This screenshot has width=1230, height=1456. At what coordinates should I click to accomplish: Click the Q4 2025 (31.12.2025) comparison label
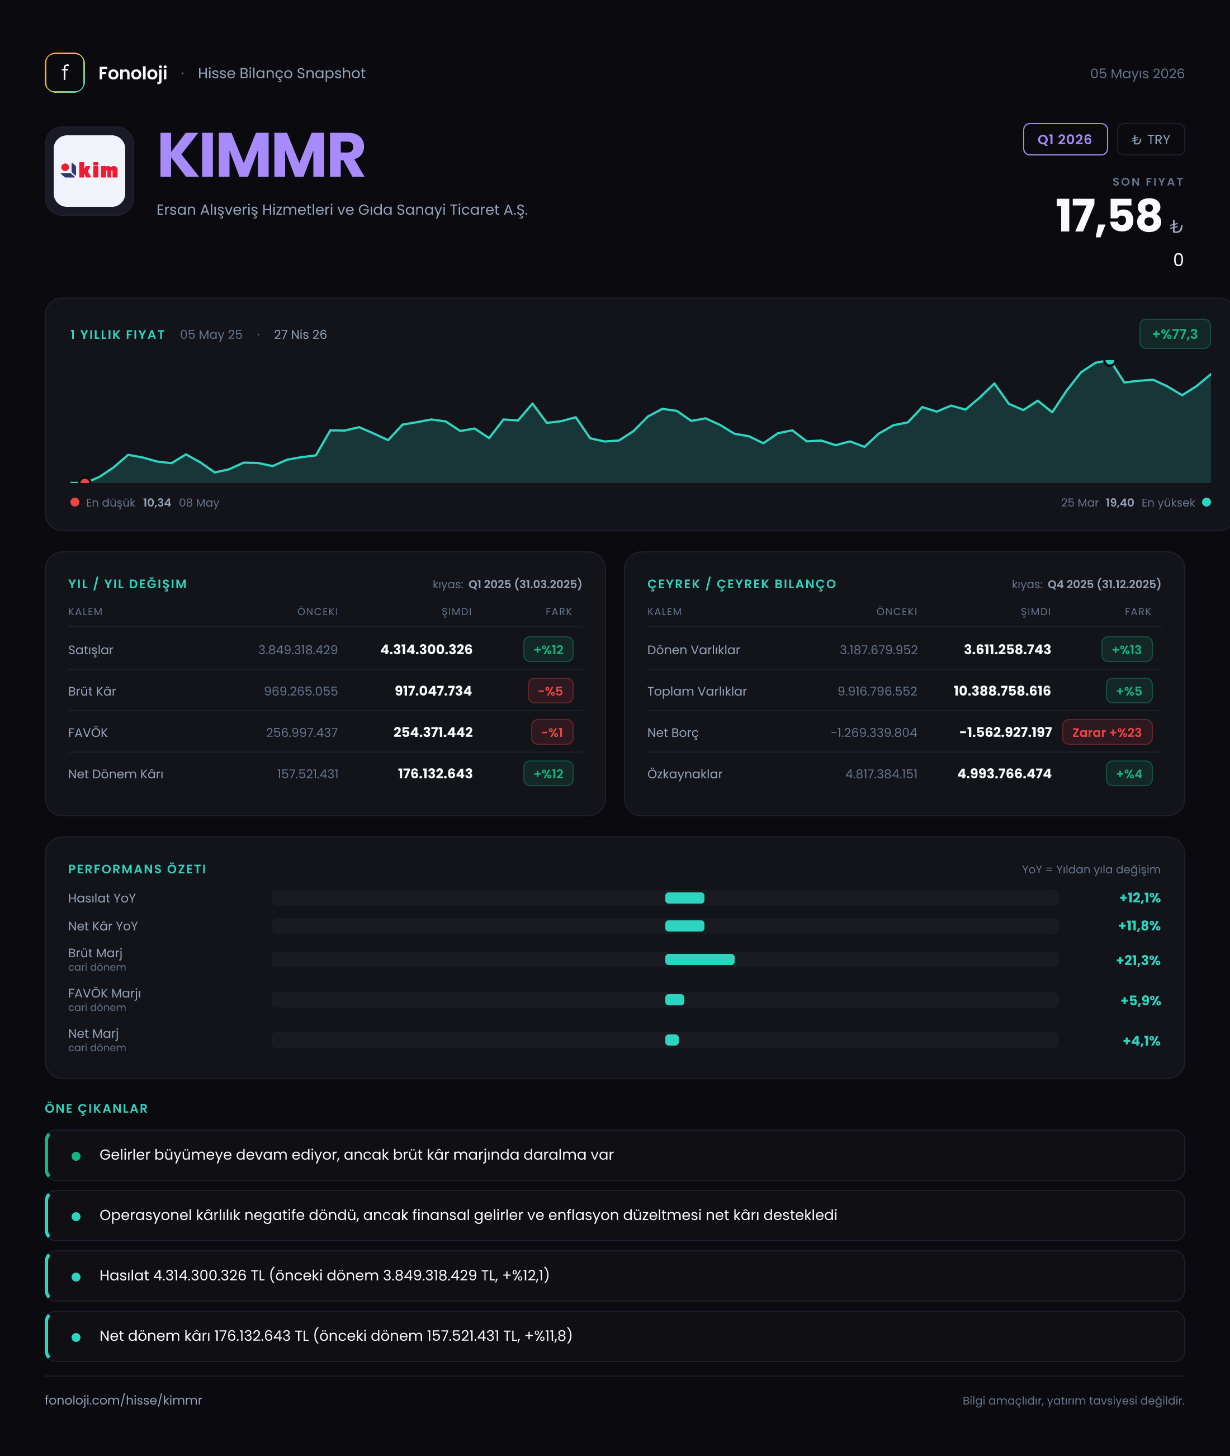click(x=1104, y=584)
